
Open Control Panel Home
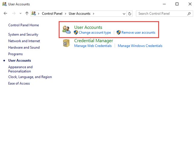24,25
